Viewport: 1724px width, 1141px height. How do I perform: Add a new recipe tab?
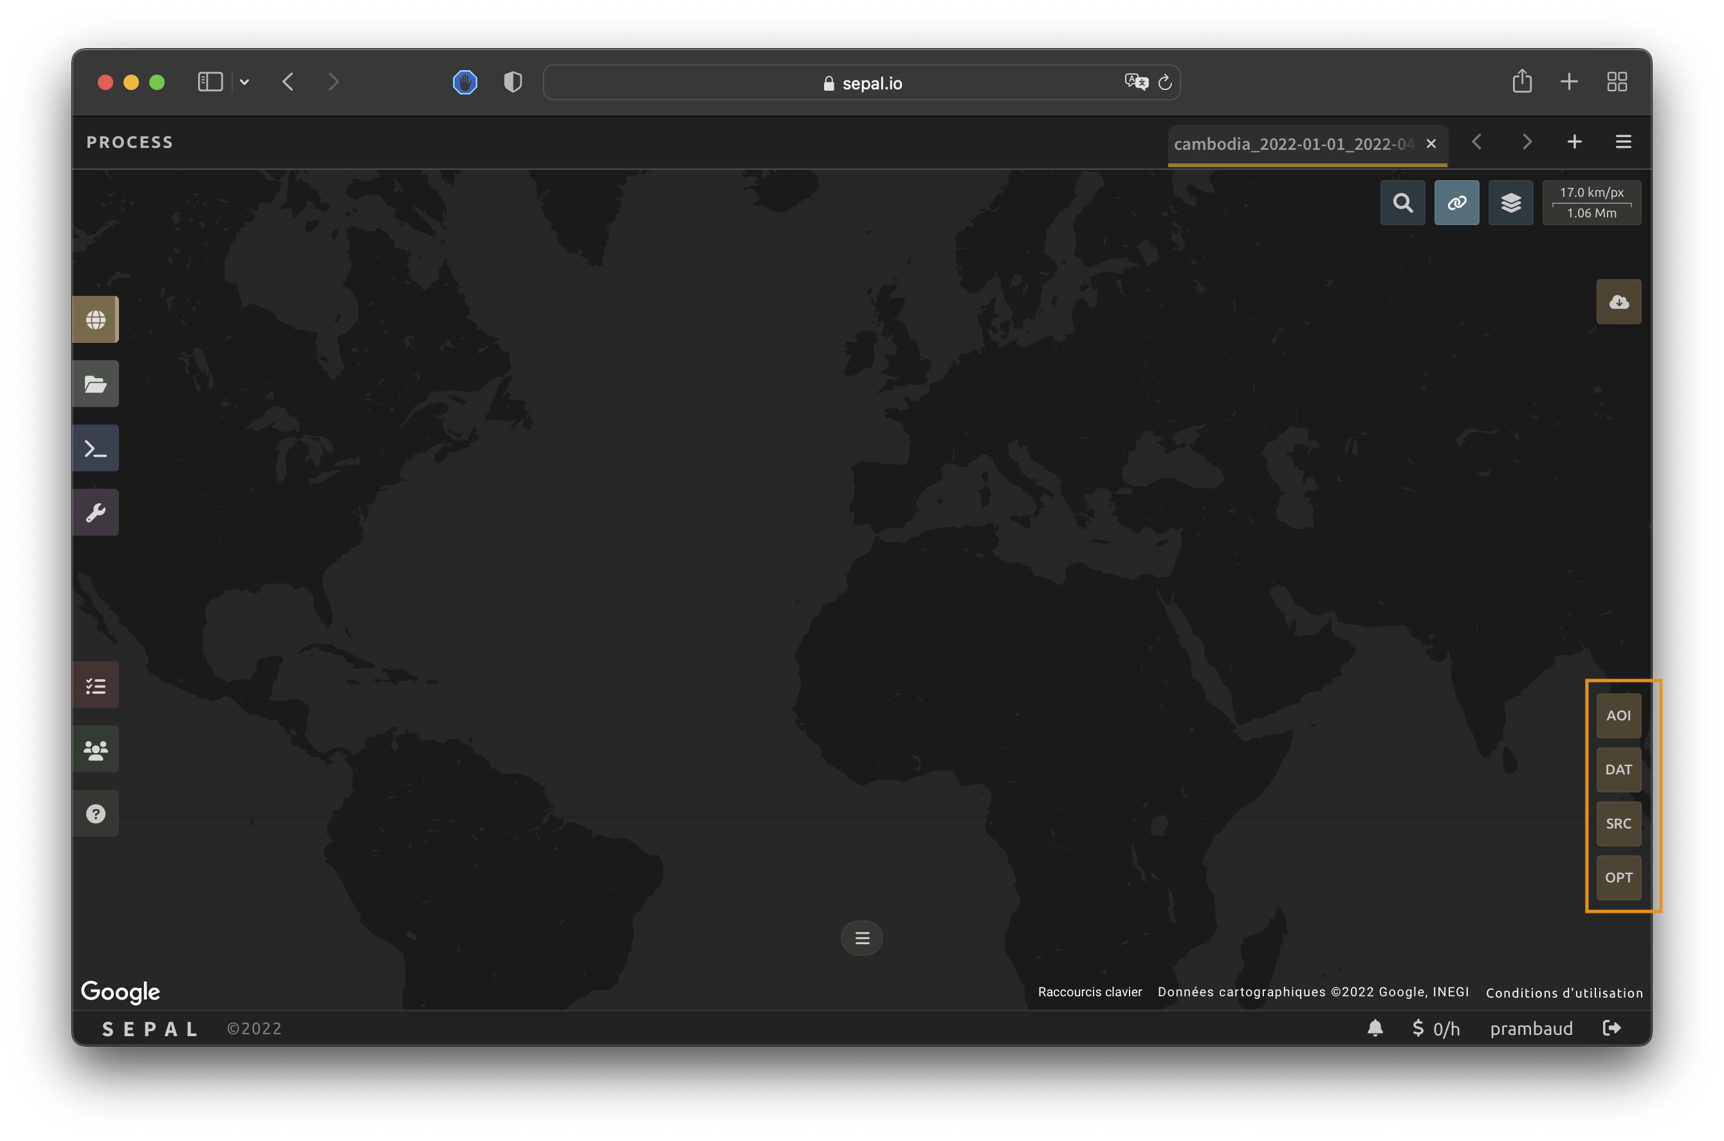[x=1574, y=142]
